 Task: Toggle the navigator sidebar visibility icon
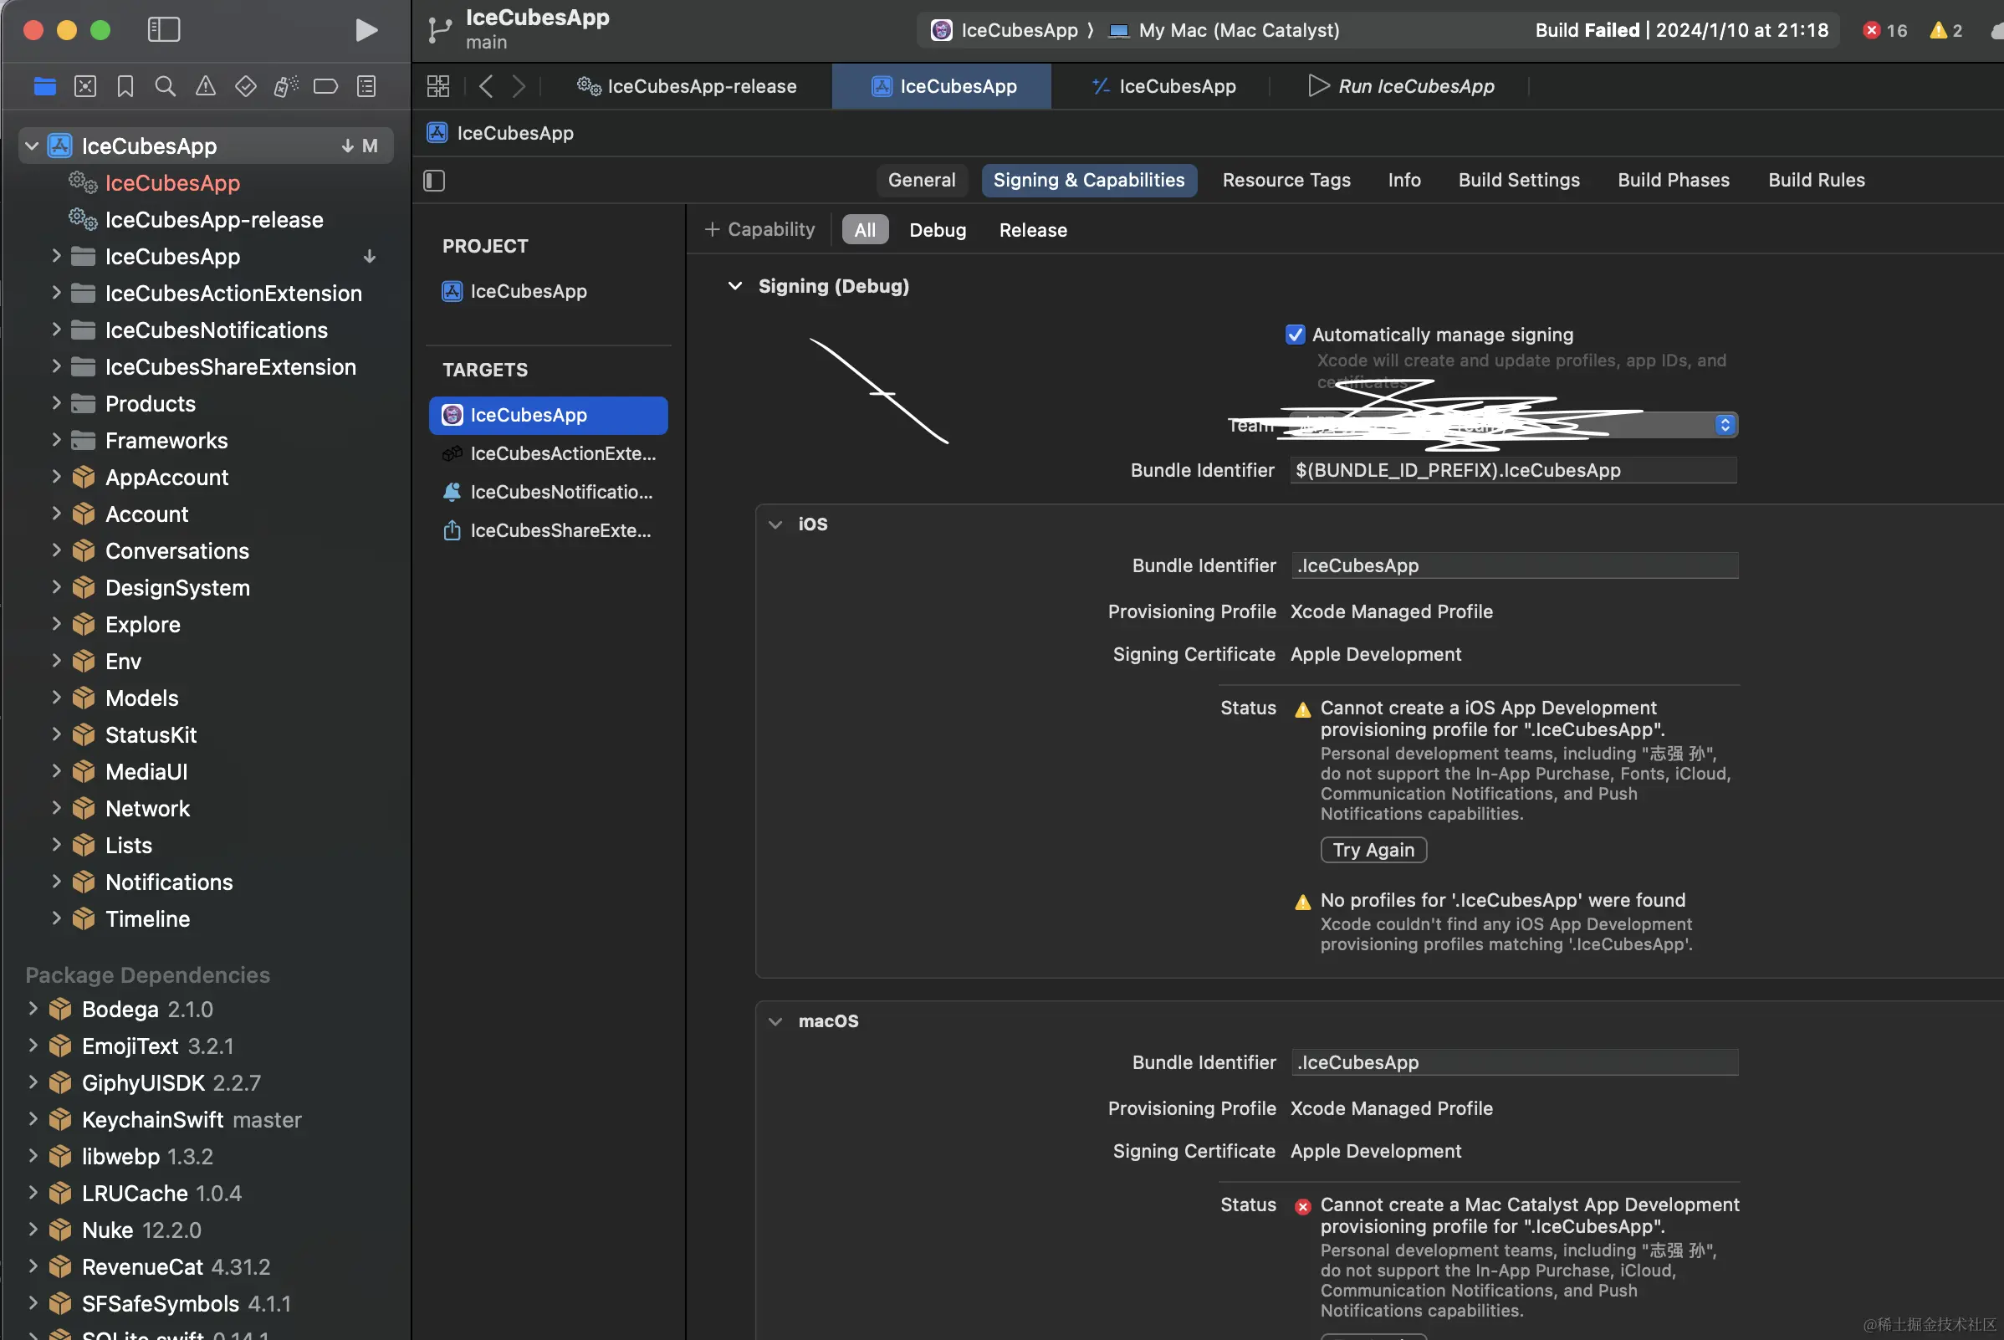(164, 30)
